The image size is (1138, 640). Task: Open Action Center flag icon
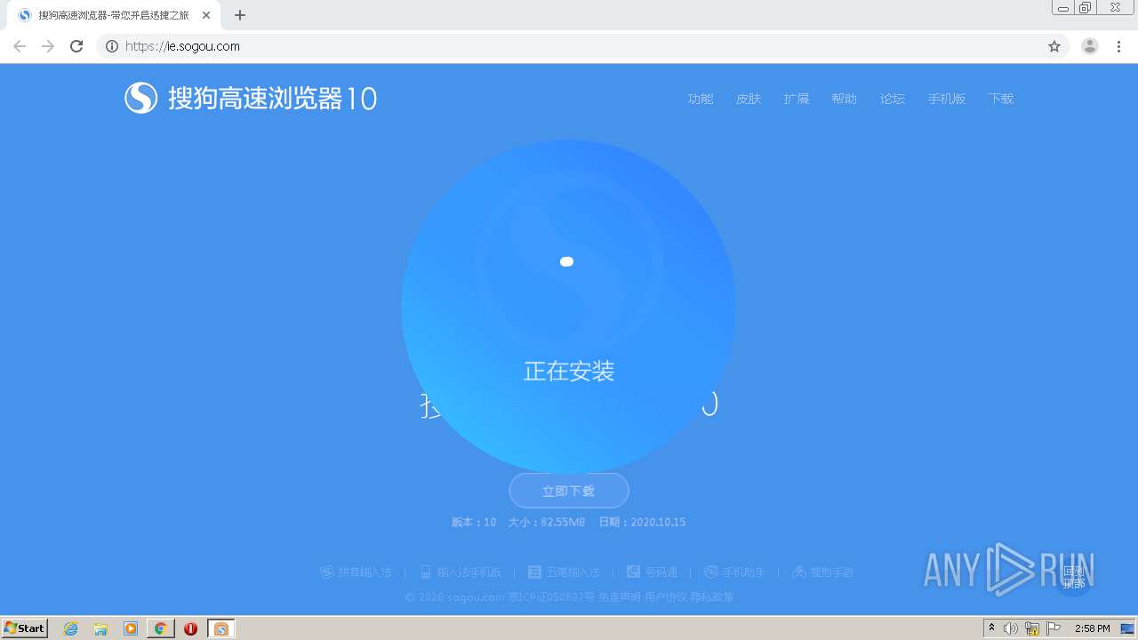[1054, 628]
